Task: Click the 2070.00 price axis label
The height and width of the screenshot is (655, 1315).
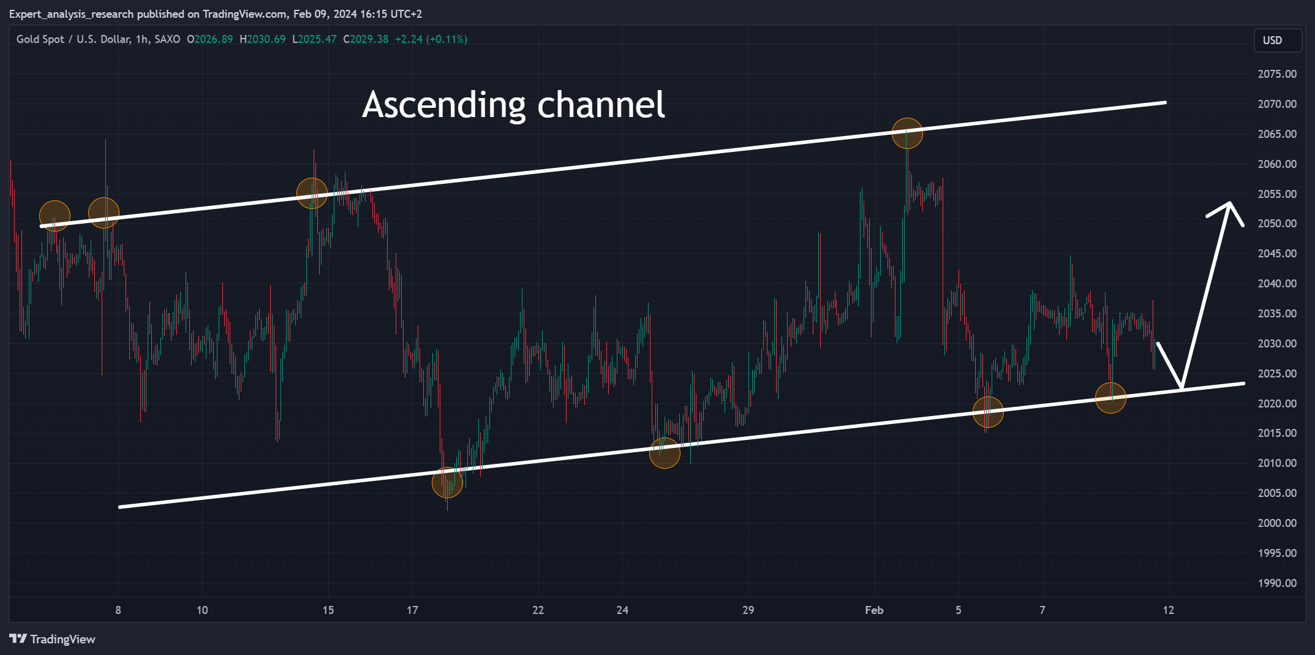Action: coord(1277,104)
